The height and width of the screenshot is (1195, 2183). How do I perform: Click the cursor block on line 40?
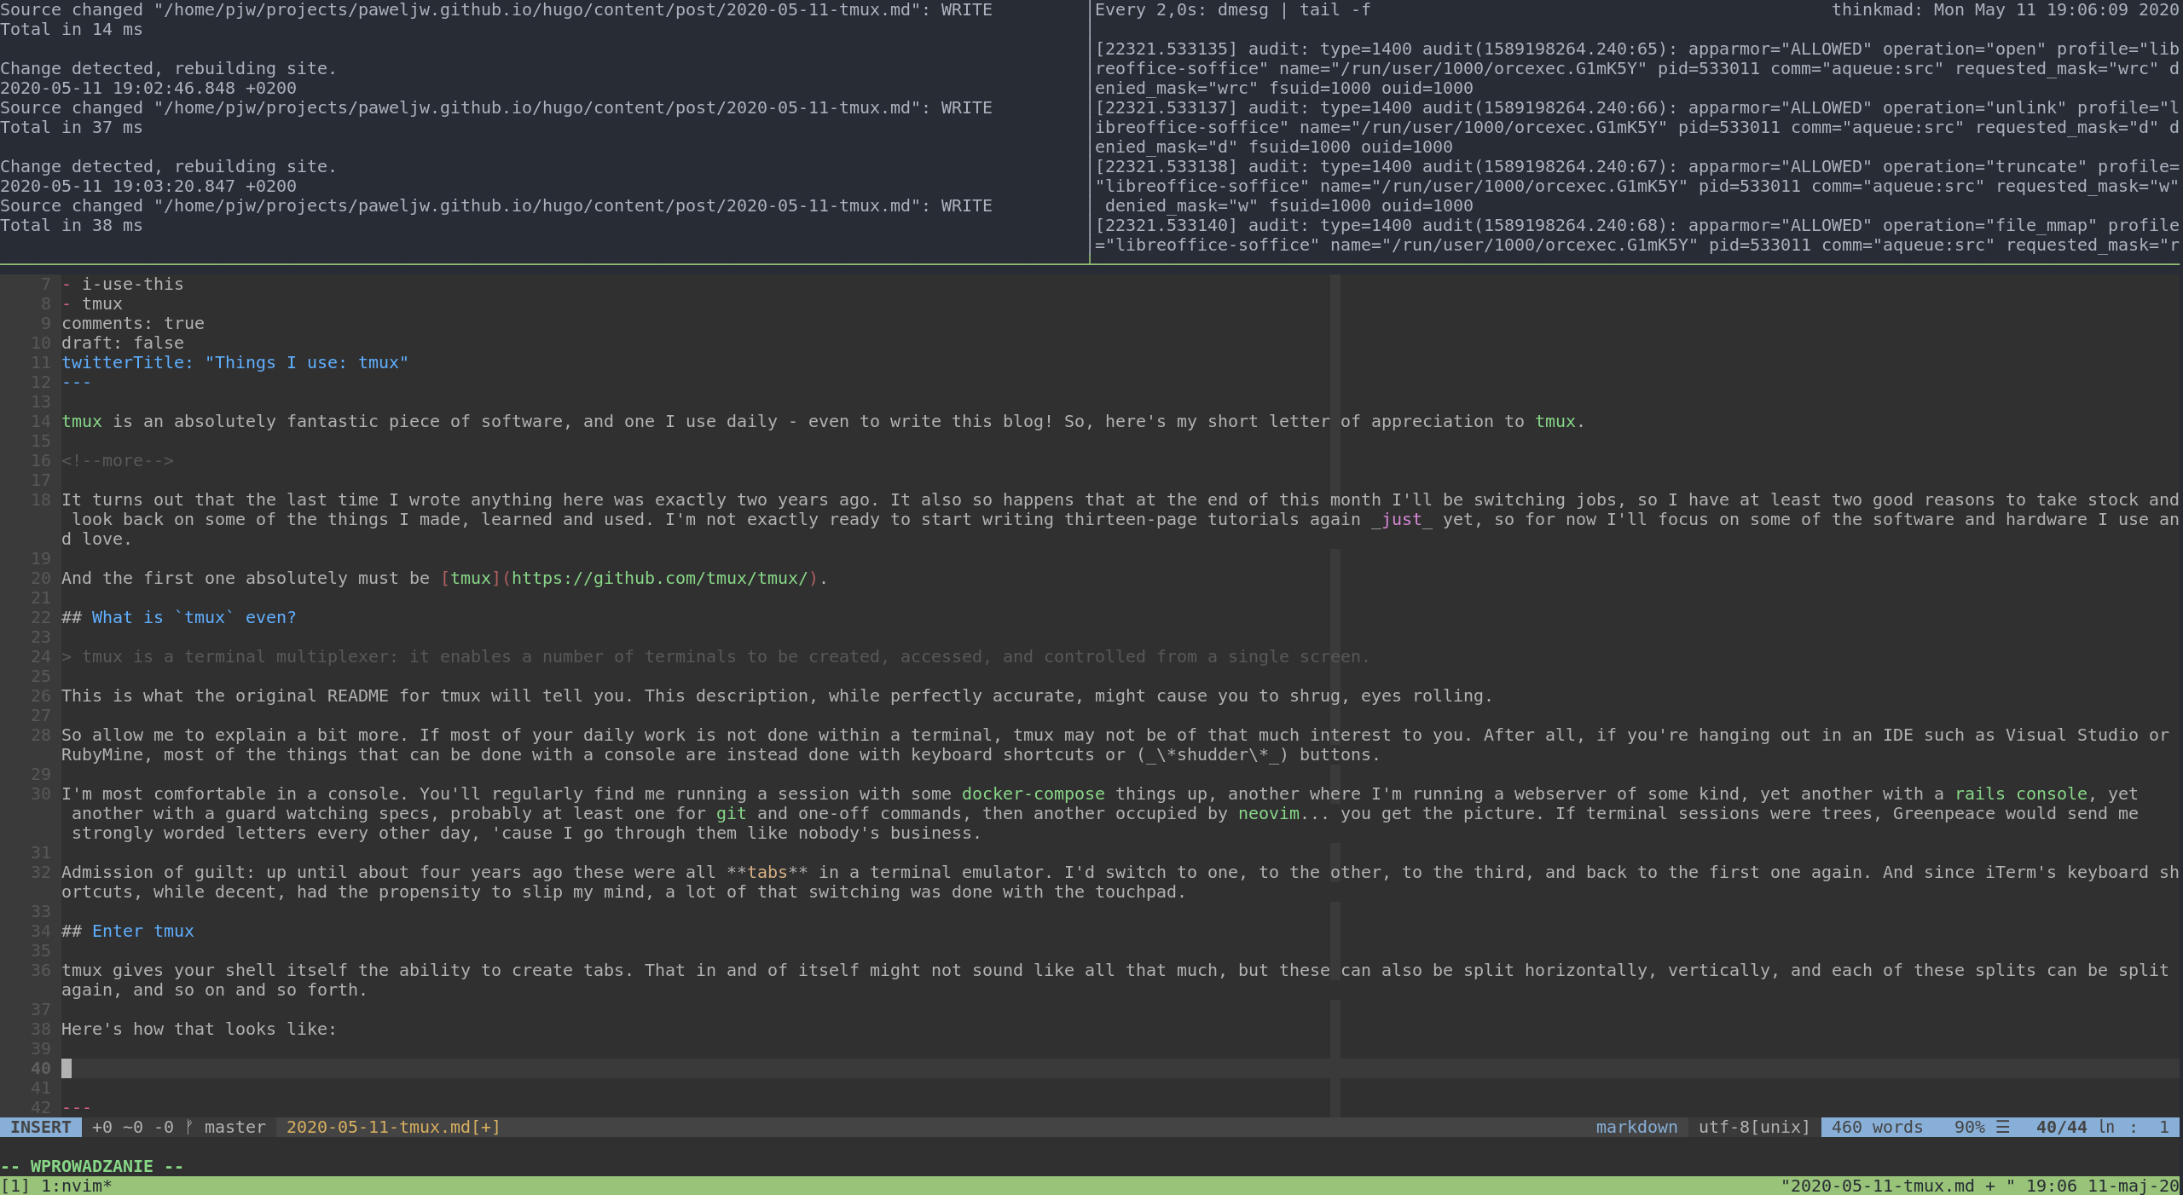[67, 1068]
